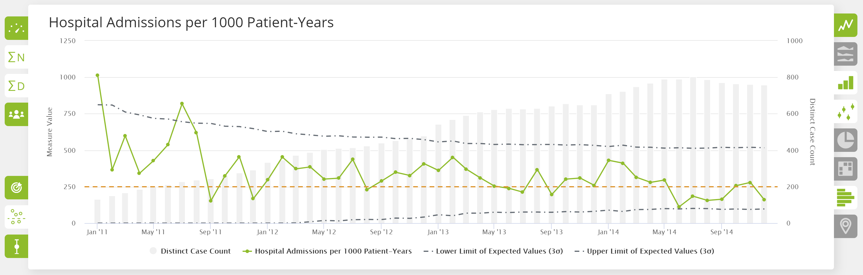The height and width of the screenshot is (275, 863).
Task: Open the ΣN numerator summary icon
Action: click(x=16, y=57)
